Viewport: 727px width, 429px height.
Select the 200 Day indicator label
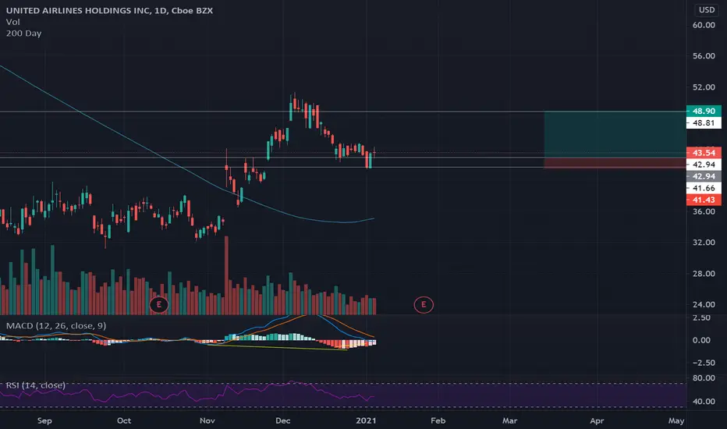(x=23, y=34)
